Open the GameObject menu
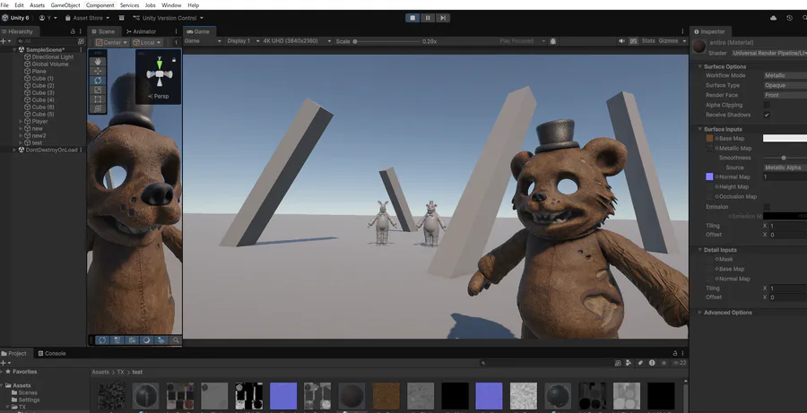Image resolution: width=807 pixels, height=413 pixels. [65, 5]
